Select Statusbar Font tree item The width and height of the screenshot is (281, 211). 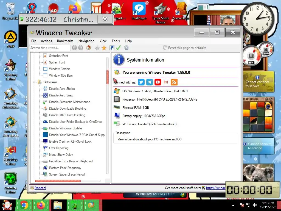click(58, 55)
